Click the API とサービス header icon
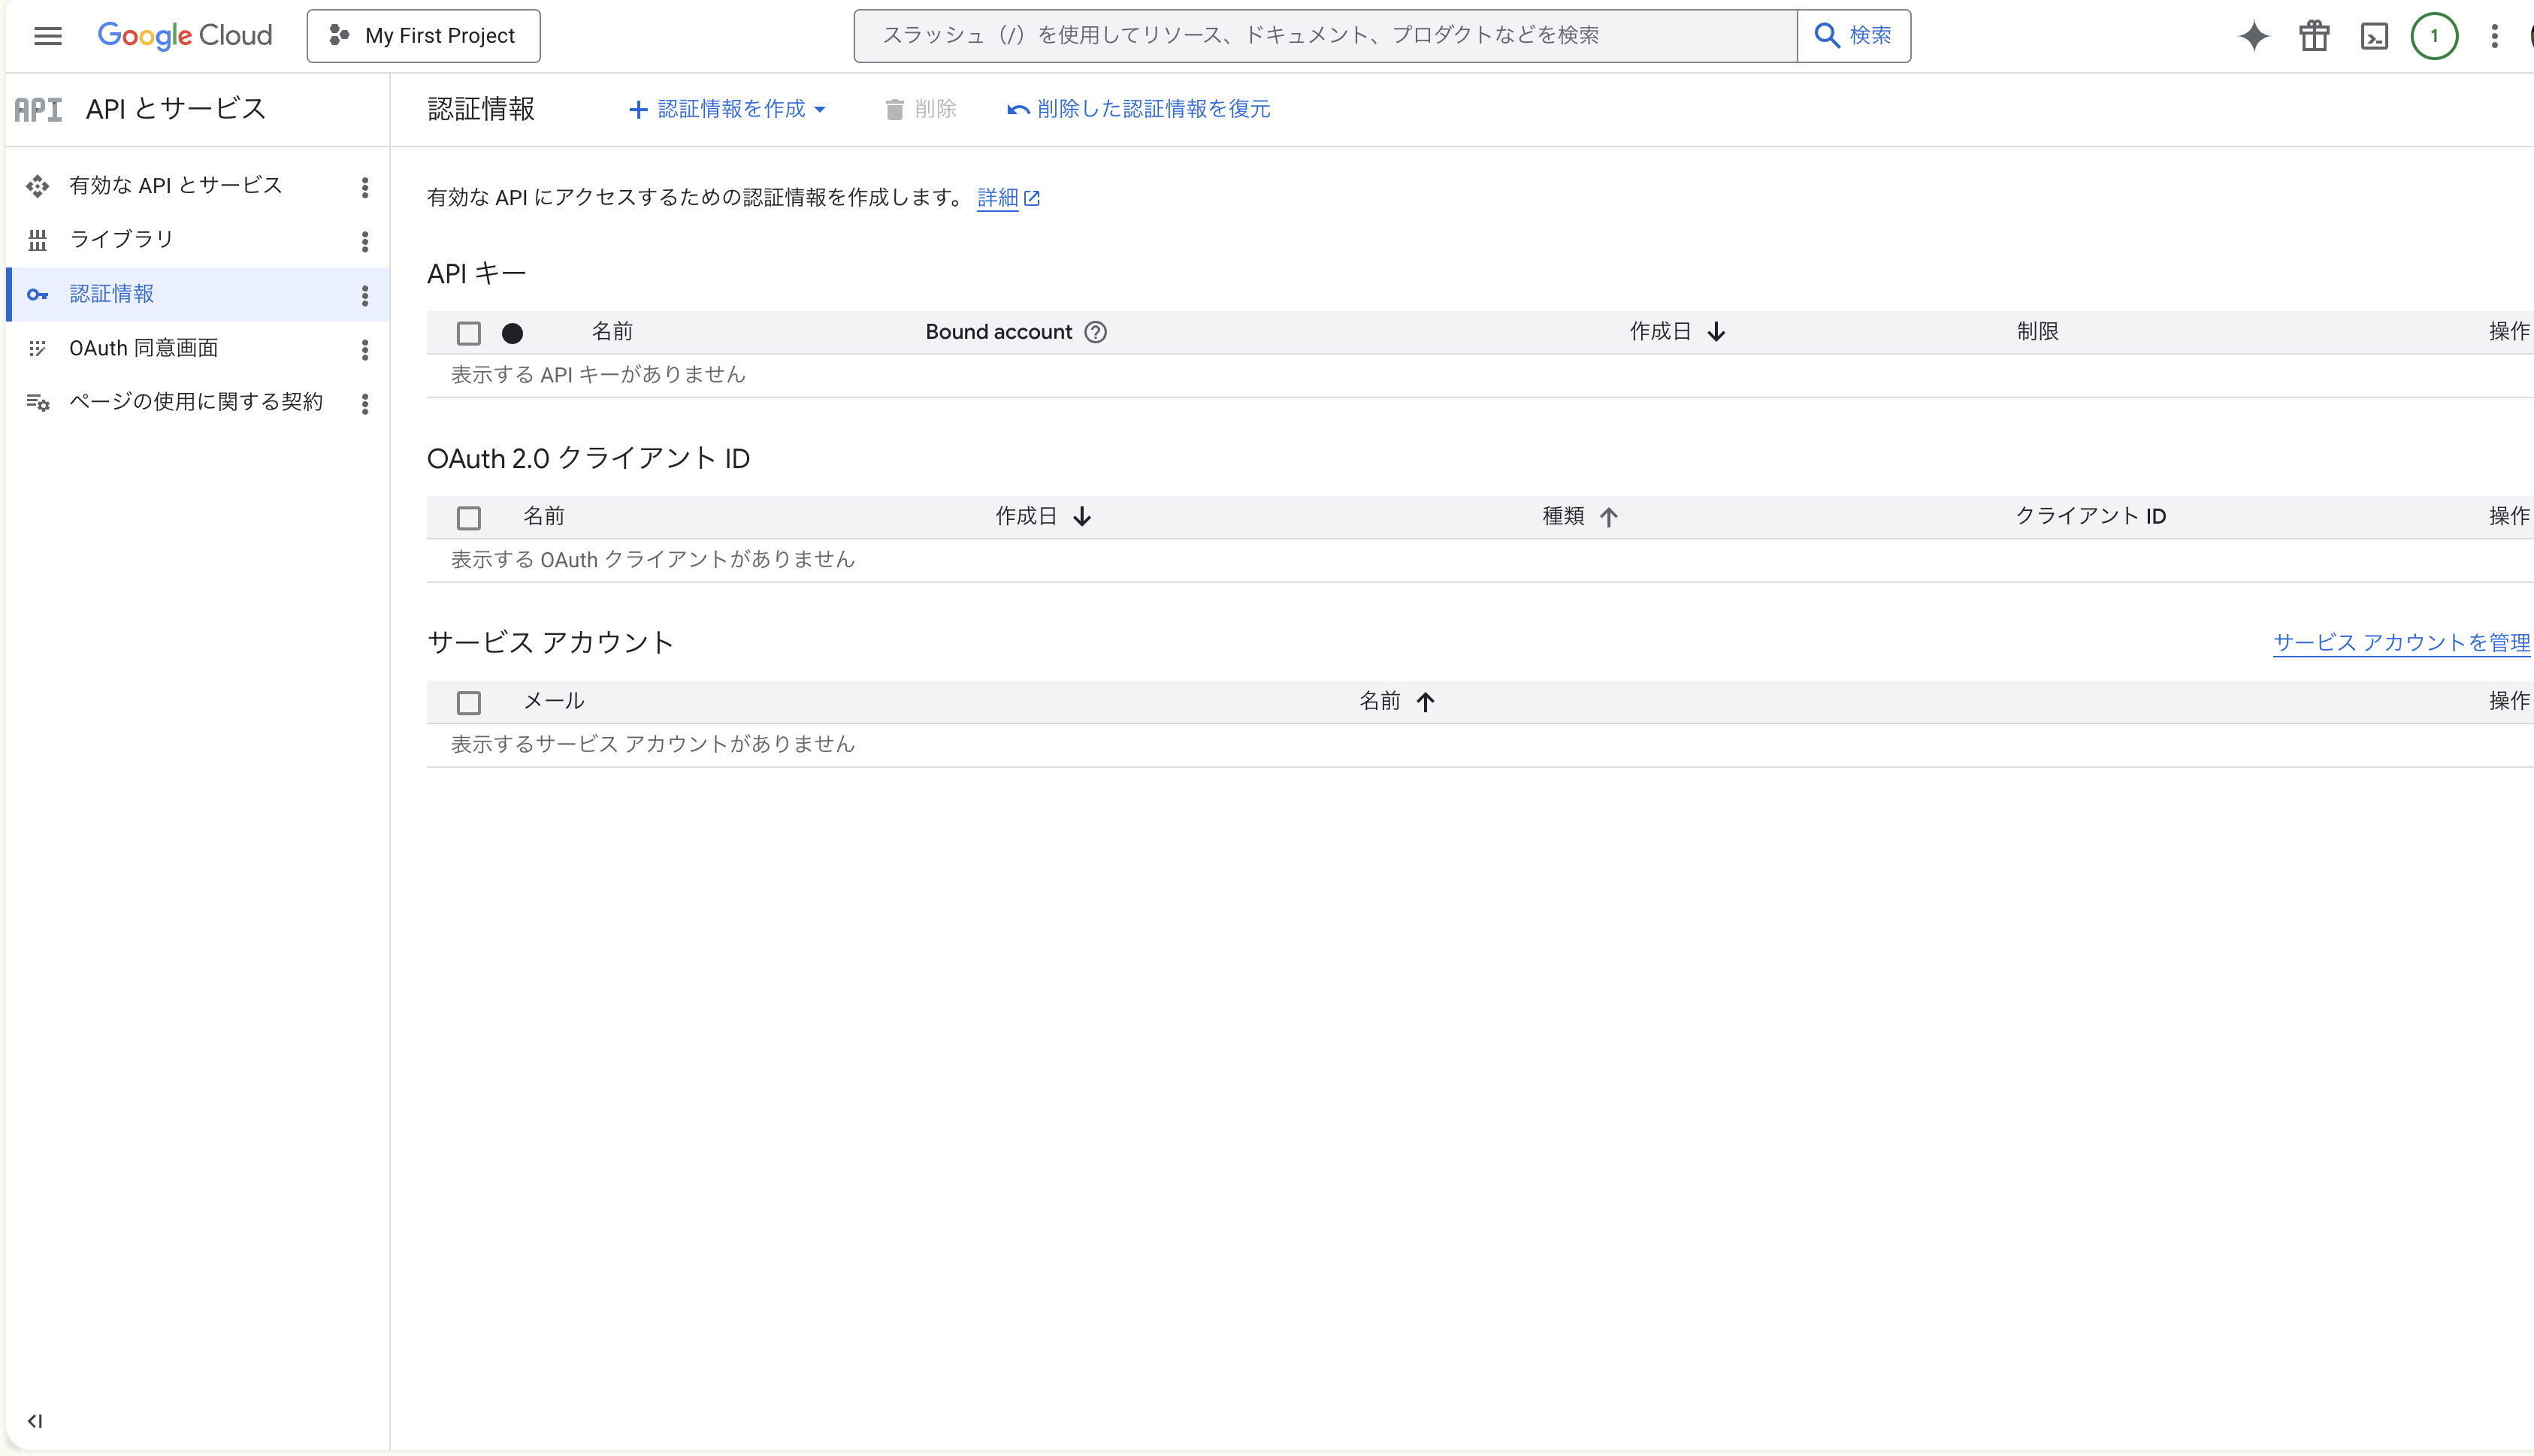 (x=38, y=109)
